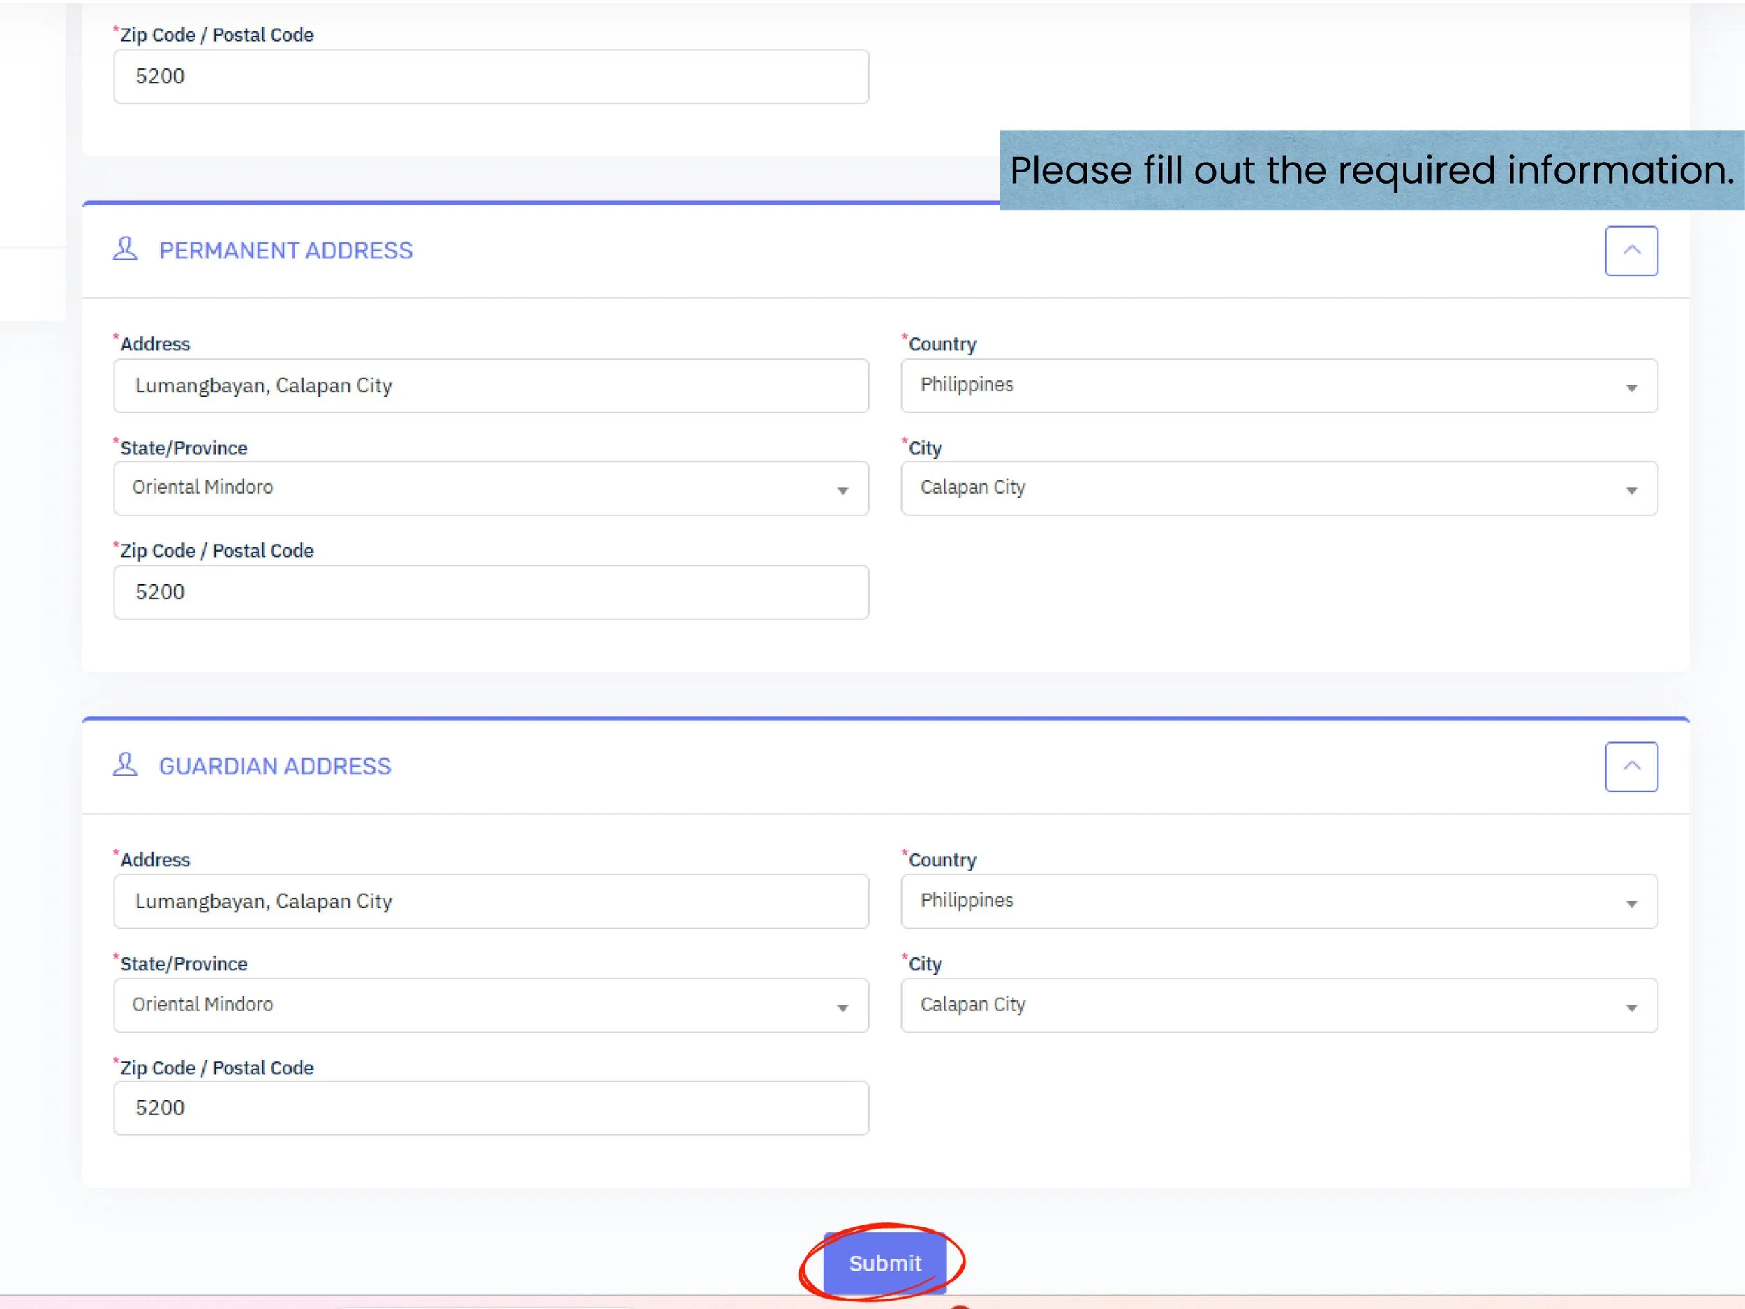
Task: Select the PERMANENT ADDRESS section header
Action: (285, 250)
